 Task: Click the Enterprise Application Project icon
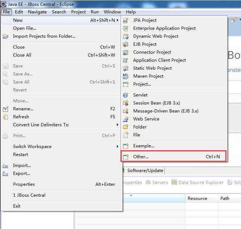click(126, 28)
